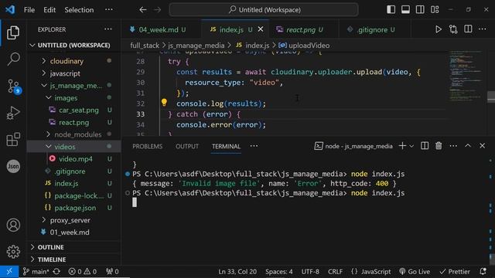Screen dimensions: 495x278
Task: Split the editor to the right
Action: pos(468,29)
